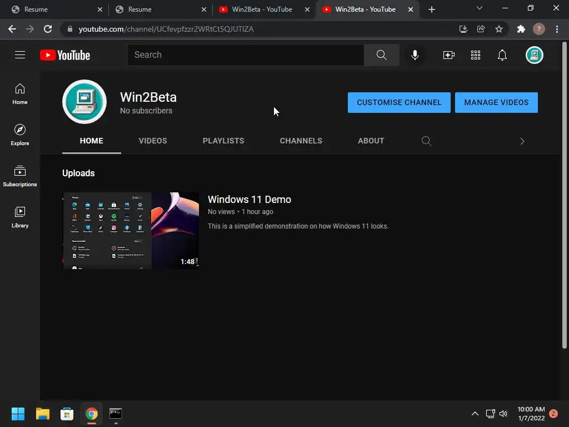Close the active Win2Beta tab
The height and width of the screenshot is (427, 569).
coord(411,9)
